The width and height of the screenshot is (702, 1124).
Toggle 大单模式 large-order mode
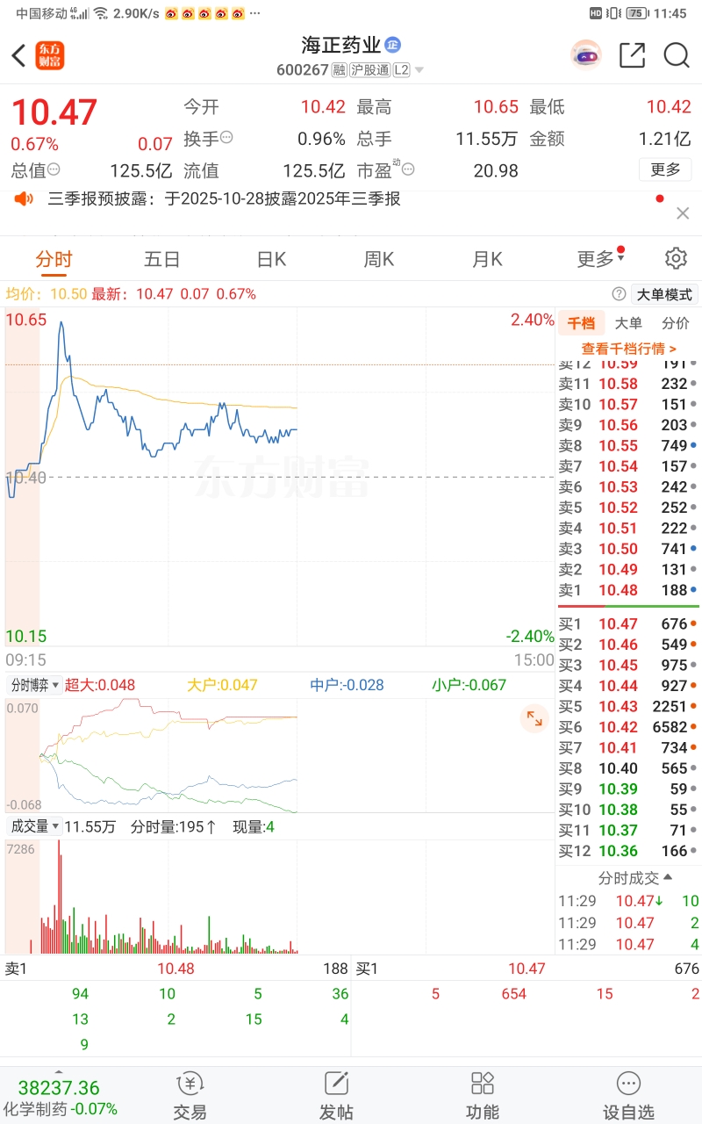tap(664, 295)
